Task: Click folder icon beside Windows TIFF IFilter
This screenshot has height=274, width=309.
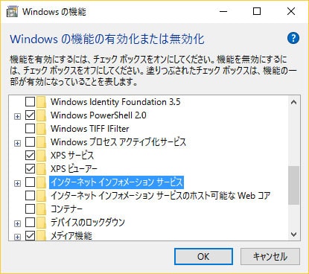Action: [41, 129]
